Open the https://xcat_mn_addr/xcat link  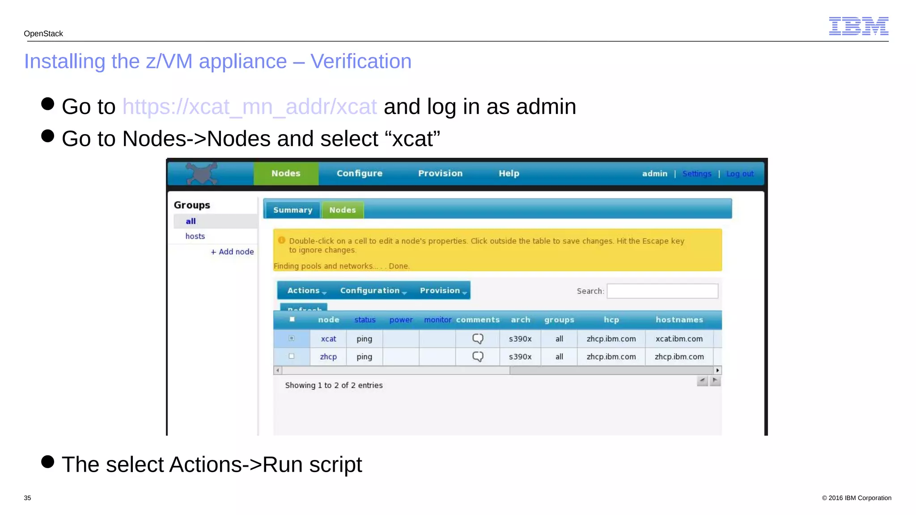[250, 107]
